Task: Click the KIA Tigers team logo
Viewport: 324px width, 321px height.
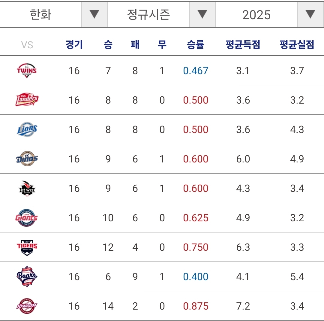Action: [27, 247]
